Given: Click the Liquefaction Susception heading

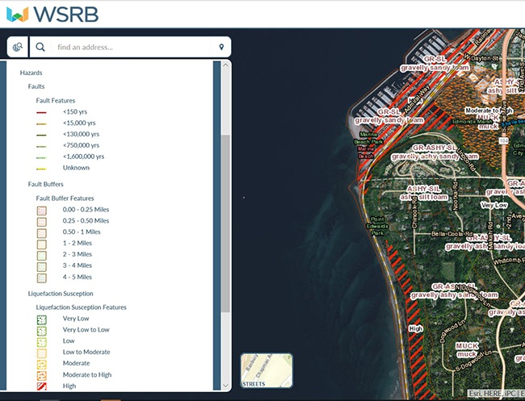Looking at the screenshot, I should point(61,294).
